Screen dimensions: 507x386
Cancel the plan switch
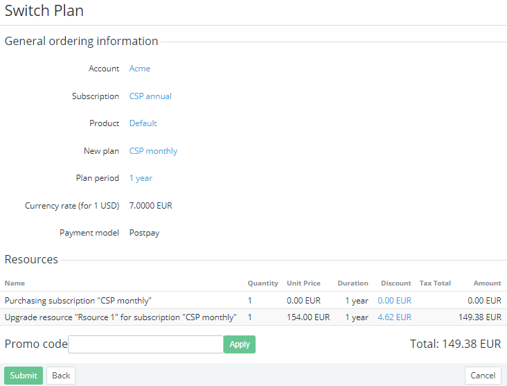tap(483, 376)
